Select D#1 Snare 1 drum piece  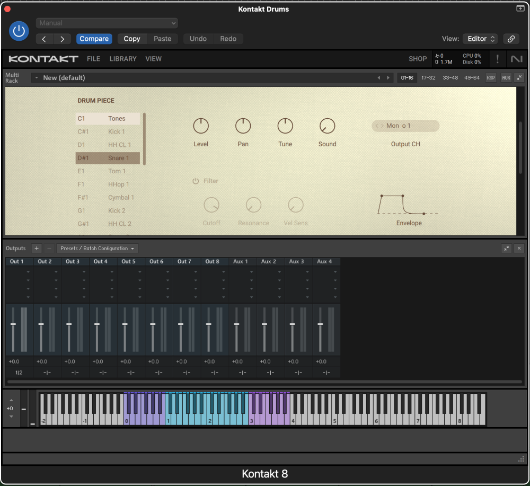(108, 158)
